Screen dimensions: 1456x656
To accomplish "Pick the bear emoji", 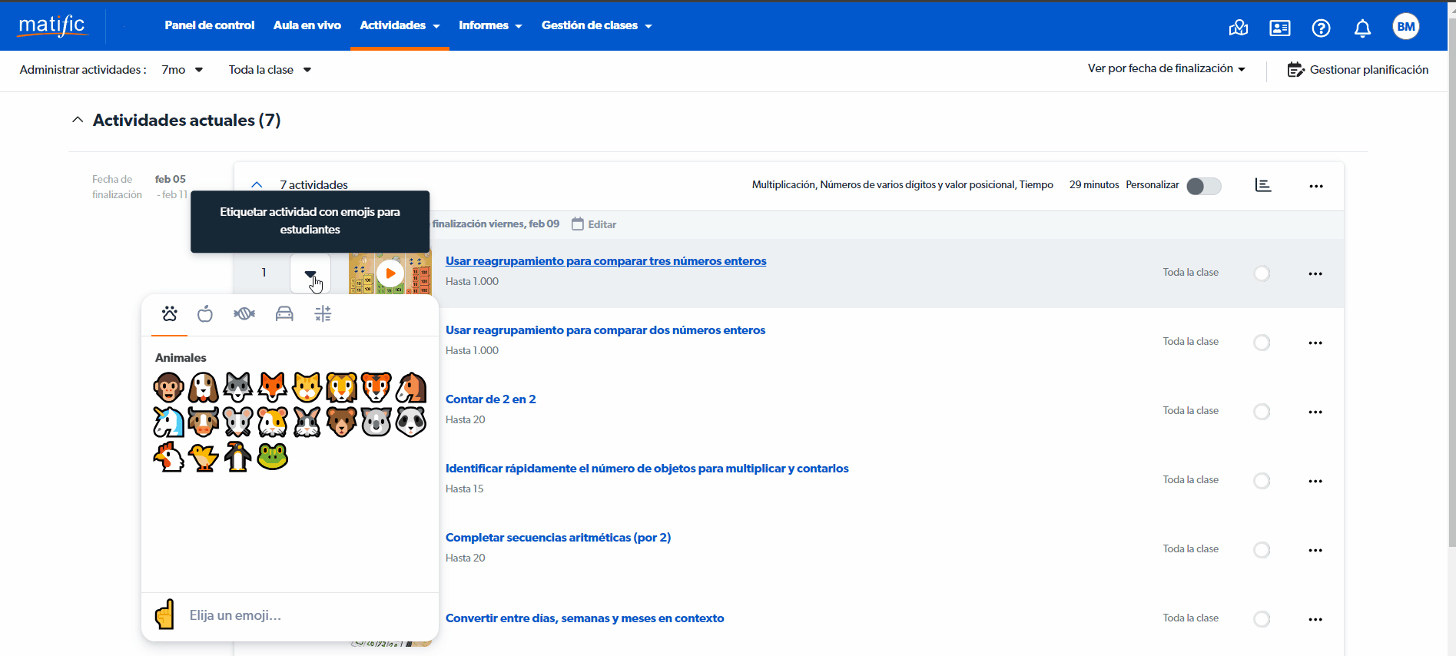I will pyautogui.click(x=342, y=422).
